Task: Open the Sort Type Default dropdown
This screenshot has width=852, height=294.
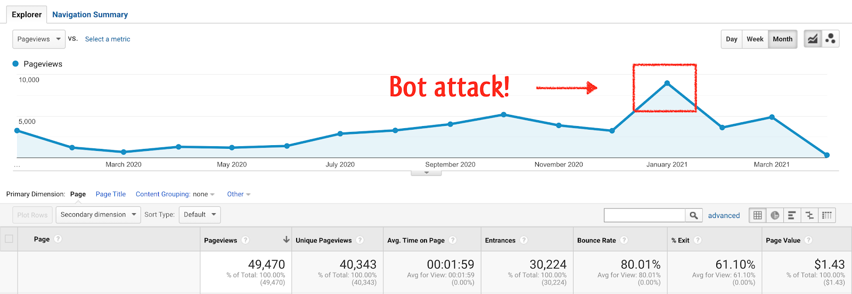Action: click(200, 215)
